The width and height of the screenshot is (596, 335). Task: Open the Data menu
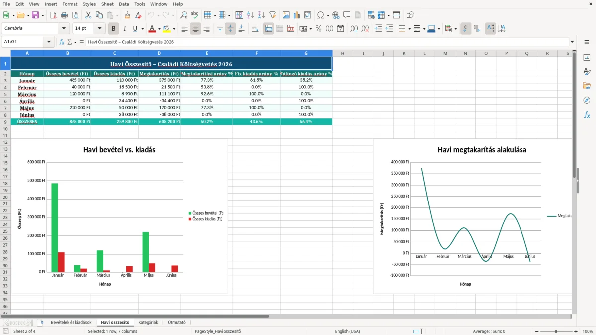(124, 4)
